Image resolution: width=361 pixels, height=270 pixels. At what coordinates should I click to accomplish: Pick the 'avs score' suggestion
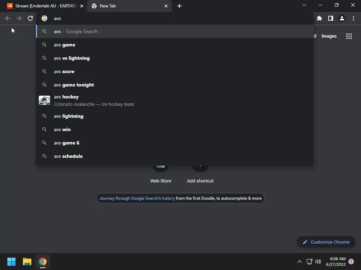click(175, 71)
